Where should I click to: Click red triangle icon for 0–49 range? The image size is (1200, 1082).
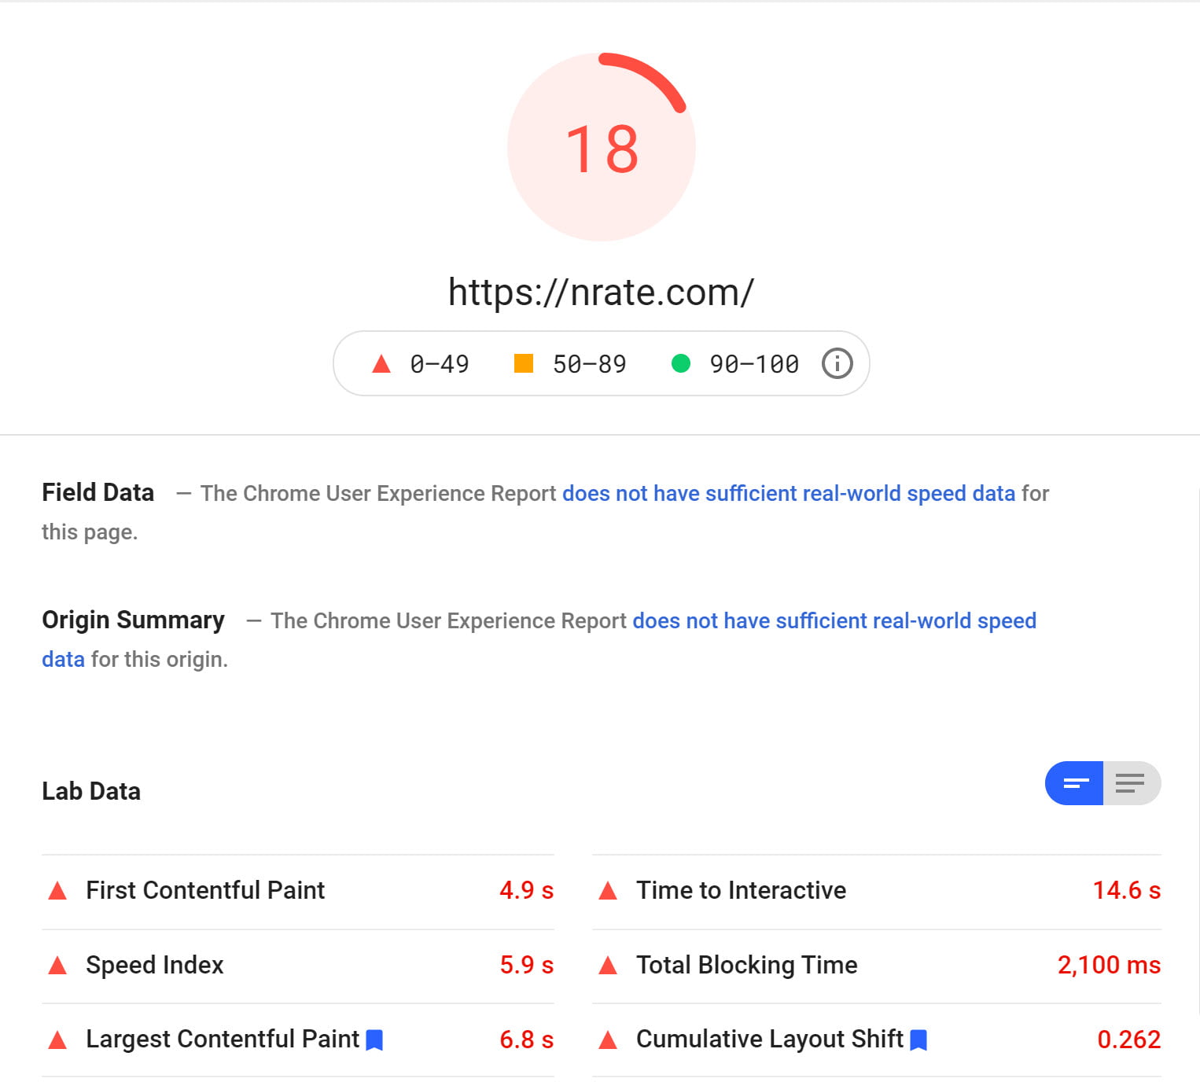[x=381, y=363]
